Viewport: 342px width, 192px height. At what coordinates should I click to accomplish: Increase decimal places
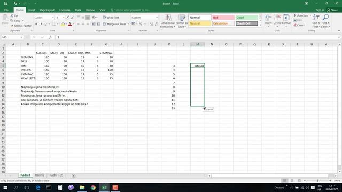(151, 24)
